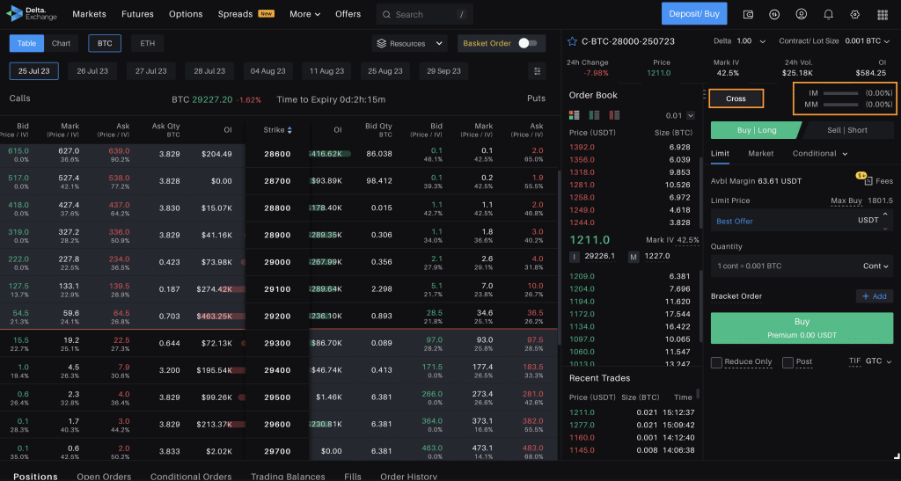Open the settings gear icon
901x481 pixels.
[x=855, y=14]
